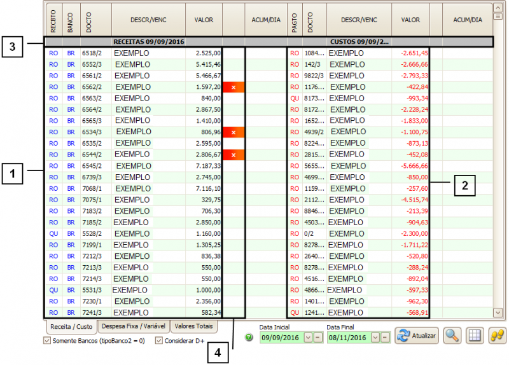The height and width of the screenshot is (365, 509).
Task: Click the minus button next to Data Inicial
Action: (x=317, y=338)
